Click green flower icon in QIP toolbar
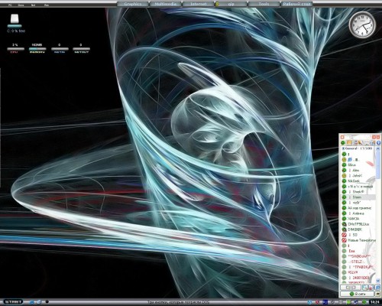 pos(343,143)
